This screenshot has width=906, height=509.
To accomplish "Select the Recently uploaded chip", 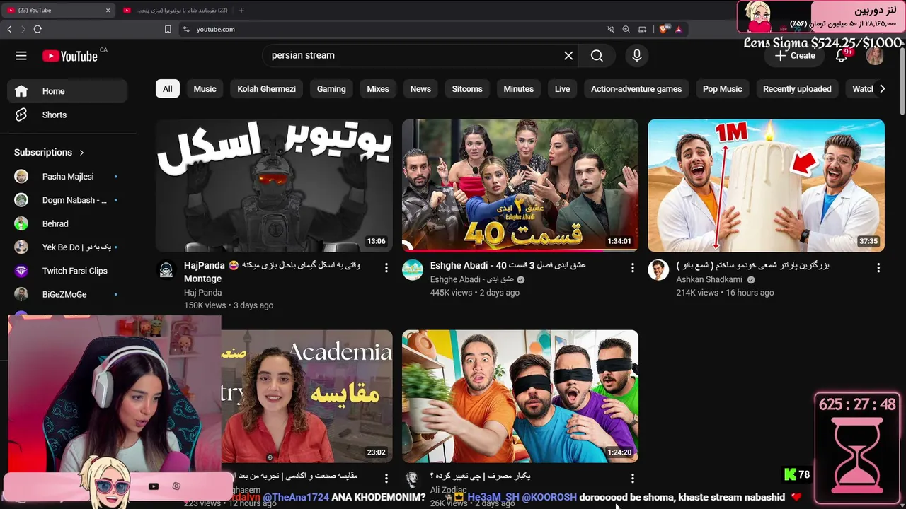I will coord(797,89).
